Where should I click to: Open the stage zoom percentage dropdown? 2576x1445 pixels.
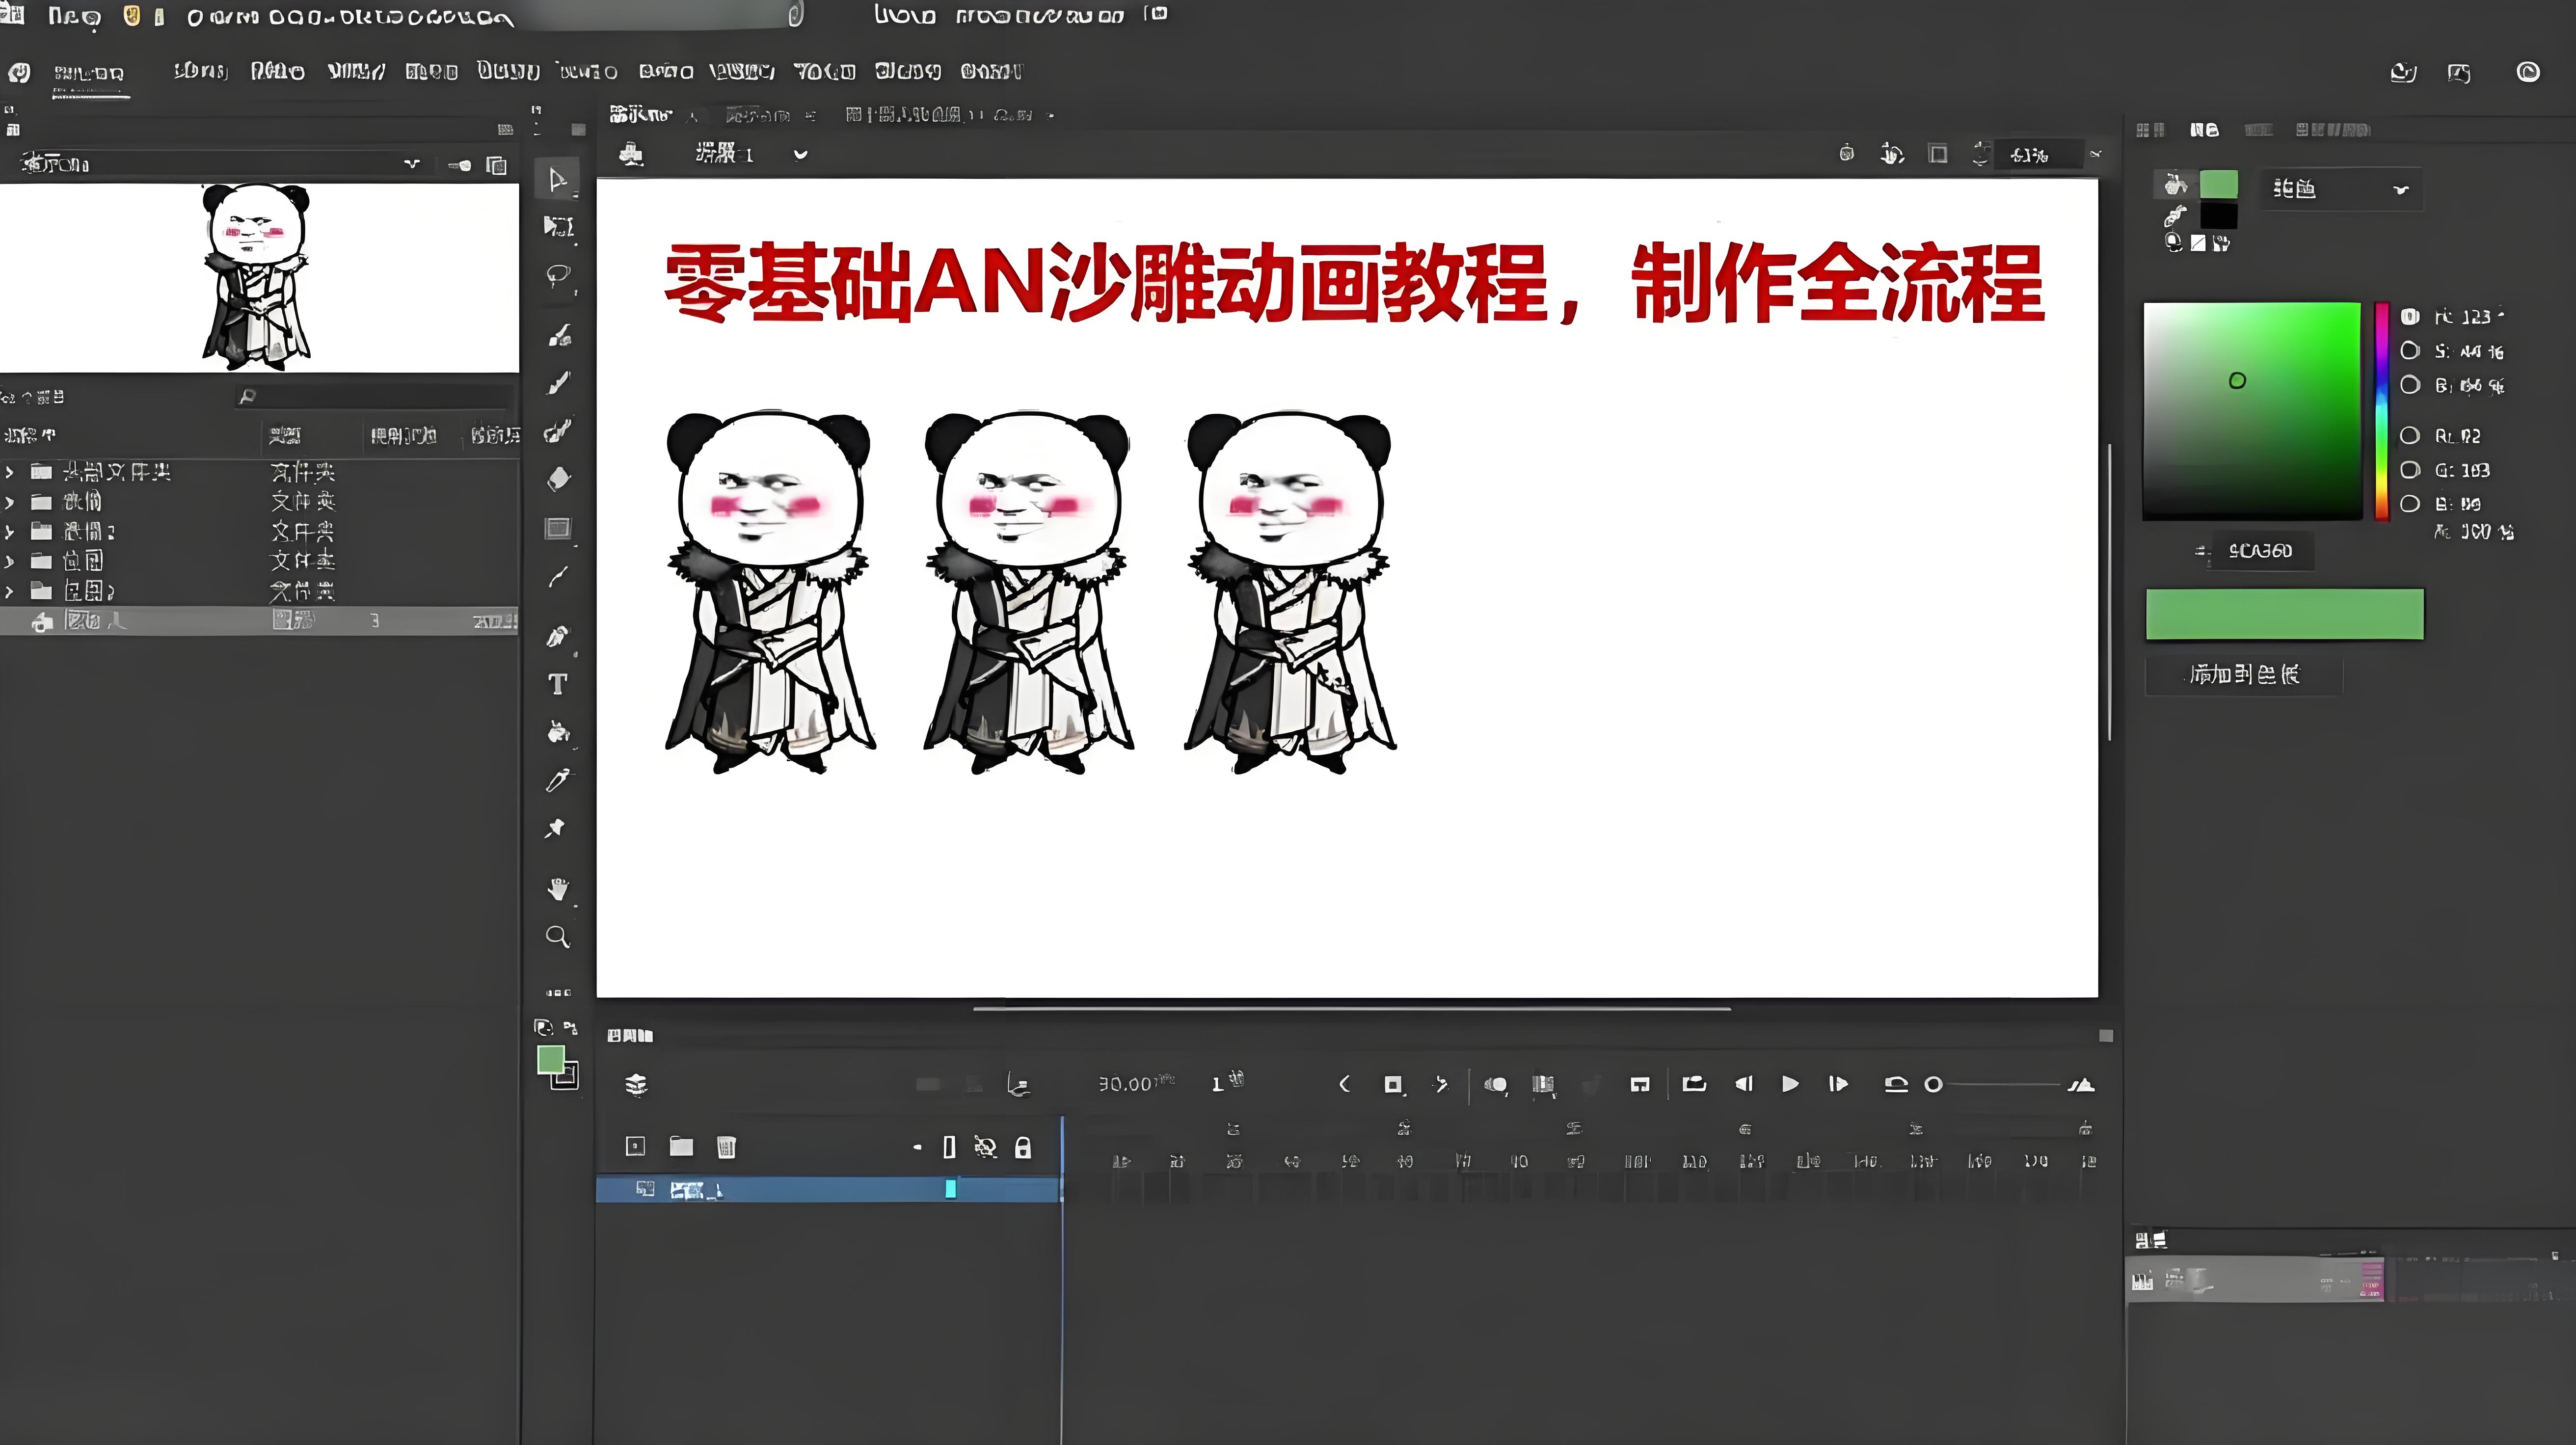pos(2095,154)
